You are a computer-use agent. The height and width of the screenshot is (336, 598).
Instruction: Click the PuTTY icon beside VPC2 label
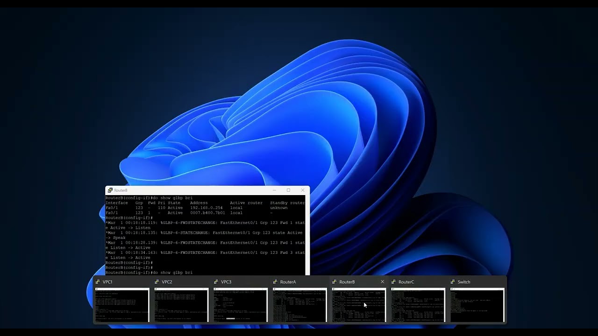[x=157, y=282]
